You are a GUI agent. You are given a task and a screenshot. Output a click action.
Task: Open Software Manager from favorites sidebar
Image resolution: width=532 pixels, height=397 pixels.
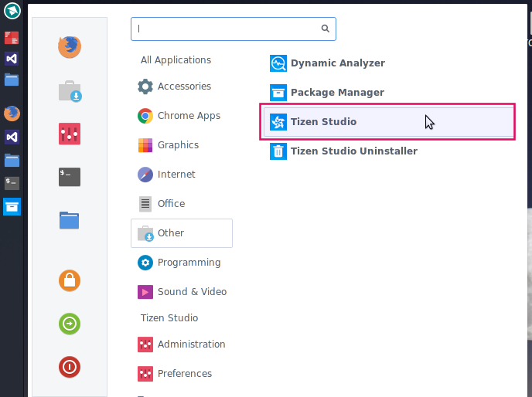[70, 91]
